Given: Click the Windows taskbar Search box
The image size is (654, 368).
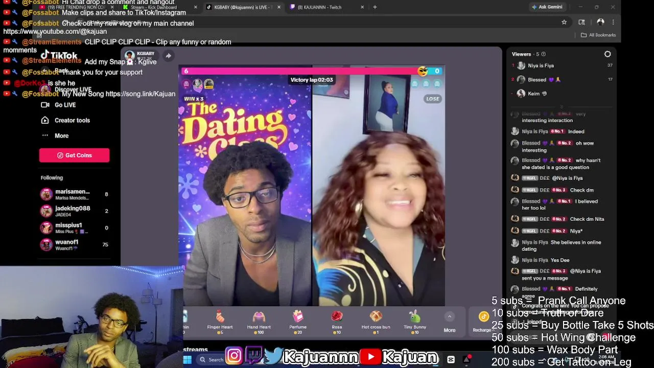Looking at the screenshot, I should pos(212,360).
